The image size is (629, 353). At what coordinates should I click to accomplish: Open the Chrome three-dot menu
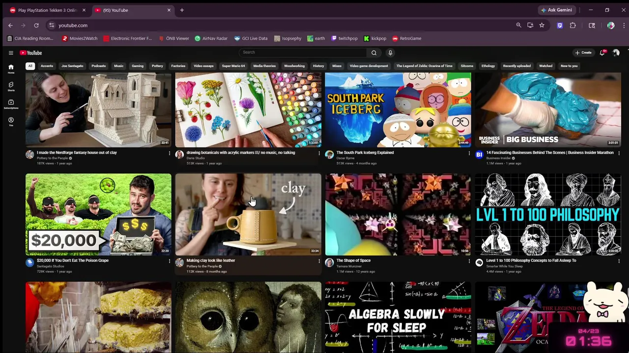click(624, 25)
